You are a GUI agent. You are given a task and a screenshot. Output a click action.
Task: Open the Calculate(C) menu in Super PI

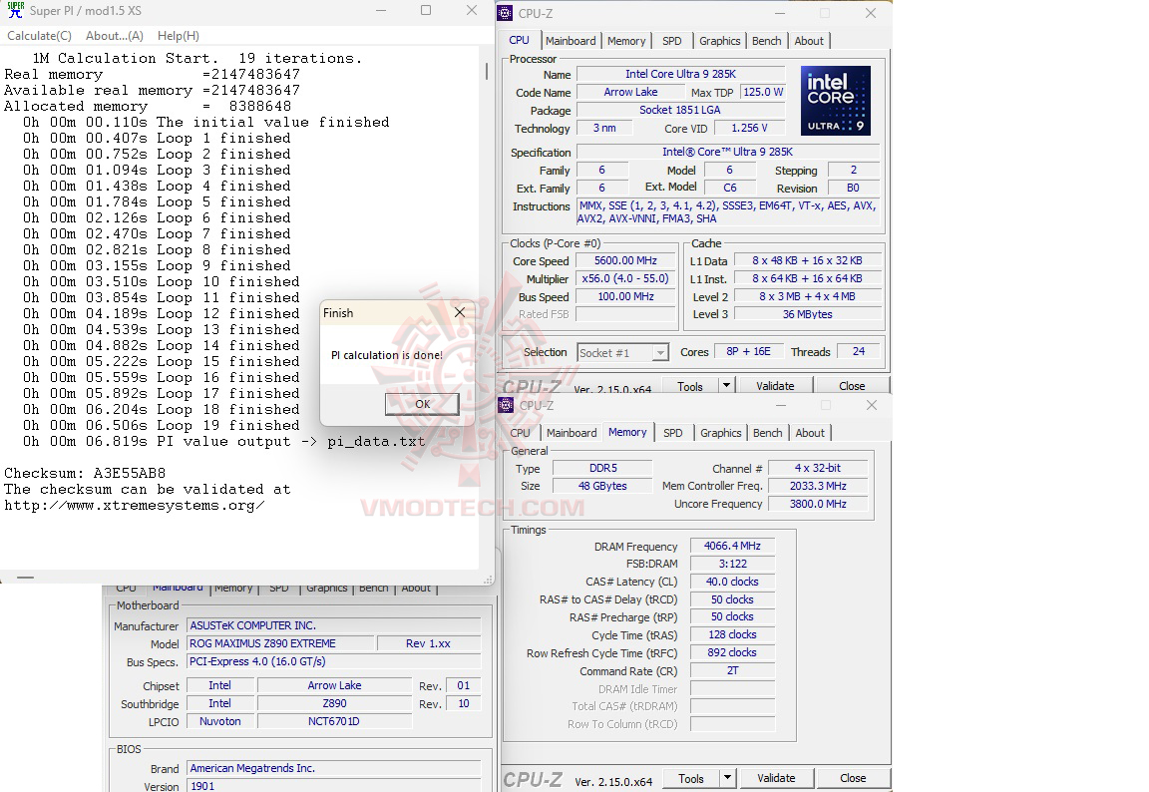pos(40,36)
